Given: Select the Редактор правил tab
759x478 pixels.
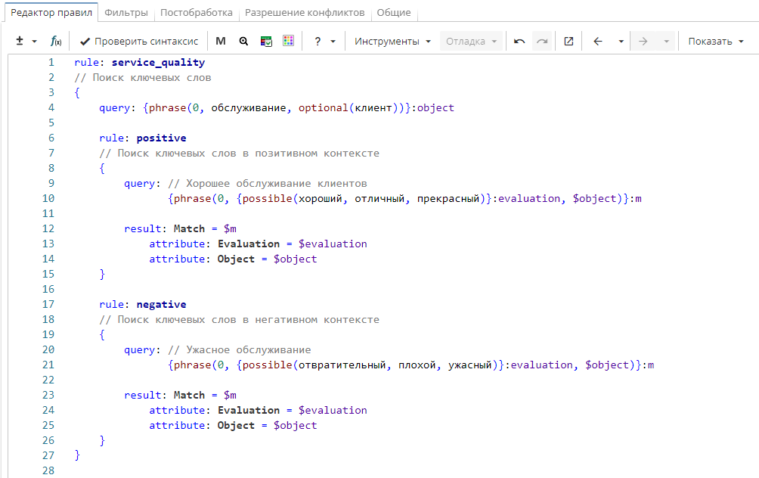Looking at the screenshot, I should 51,13.
